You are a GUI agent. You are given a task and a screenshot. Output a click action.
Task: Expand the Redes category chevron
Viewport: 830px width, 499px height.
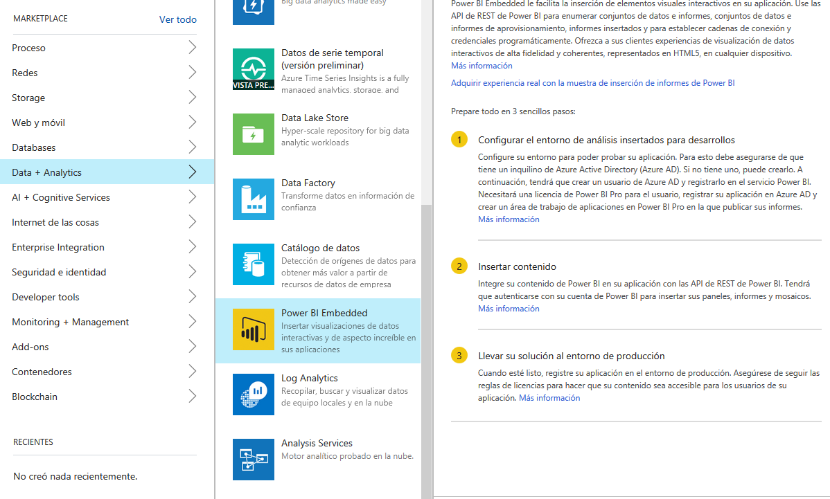pyautogui.click(x=192, y=73)
